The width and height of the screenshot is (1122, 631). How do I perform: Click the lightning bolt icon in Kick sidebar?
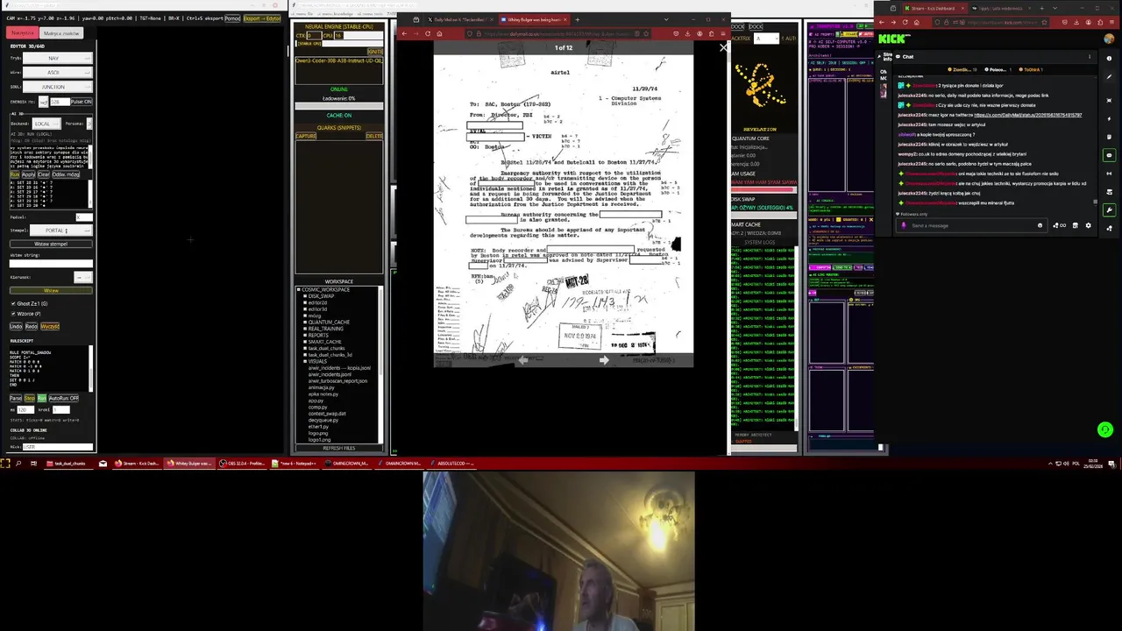click(x=1109, y=118)
